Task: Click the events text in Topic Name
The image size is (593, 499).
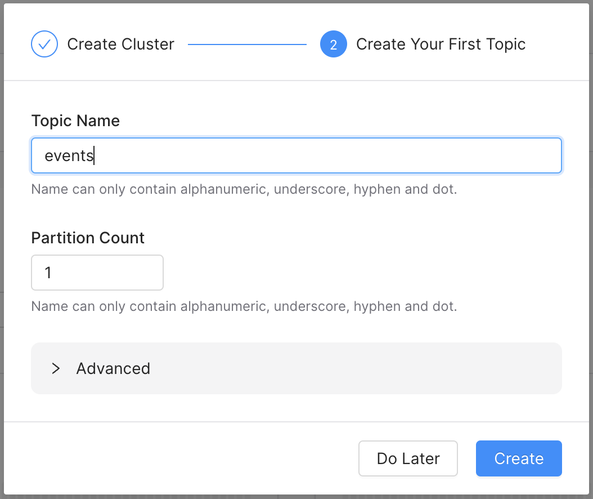Action: pyautogui.click(x=68, y=155)
